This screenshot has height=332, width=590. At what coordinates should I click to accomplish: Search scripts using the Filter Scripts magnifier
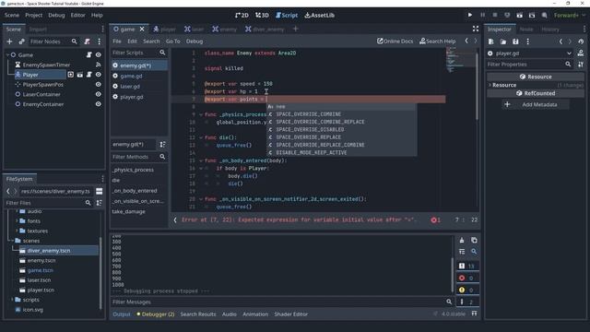pyautogui.click(x=162, y=53)
